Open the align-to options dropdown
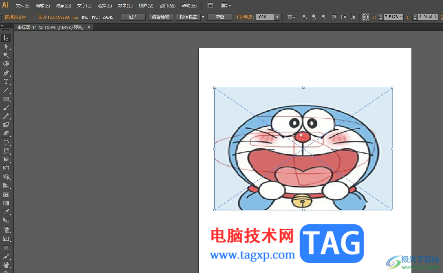 click(292, 17)
